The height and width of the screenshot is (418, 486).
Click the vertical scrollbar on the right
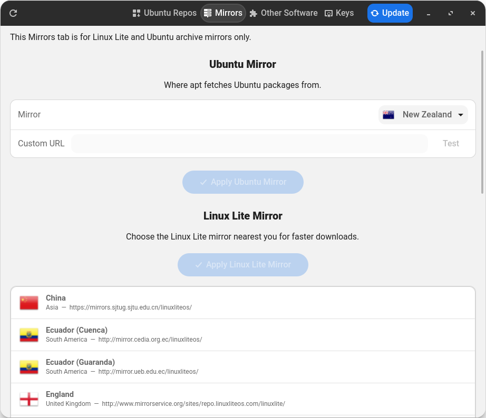[482, 122]
